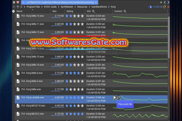Image resolution: width=182 pixels, height=121 pixels.
Task: Expand arrow after SynthMaster breadcrumb
Action: pyautogui.click(x=75, y=7)
